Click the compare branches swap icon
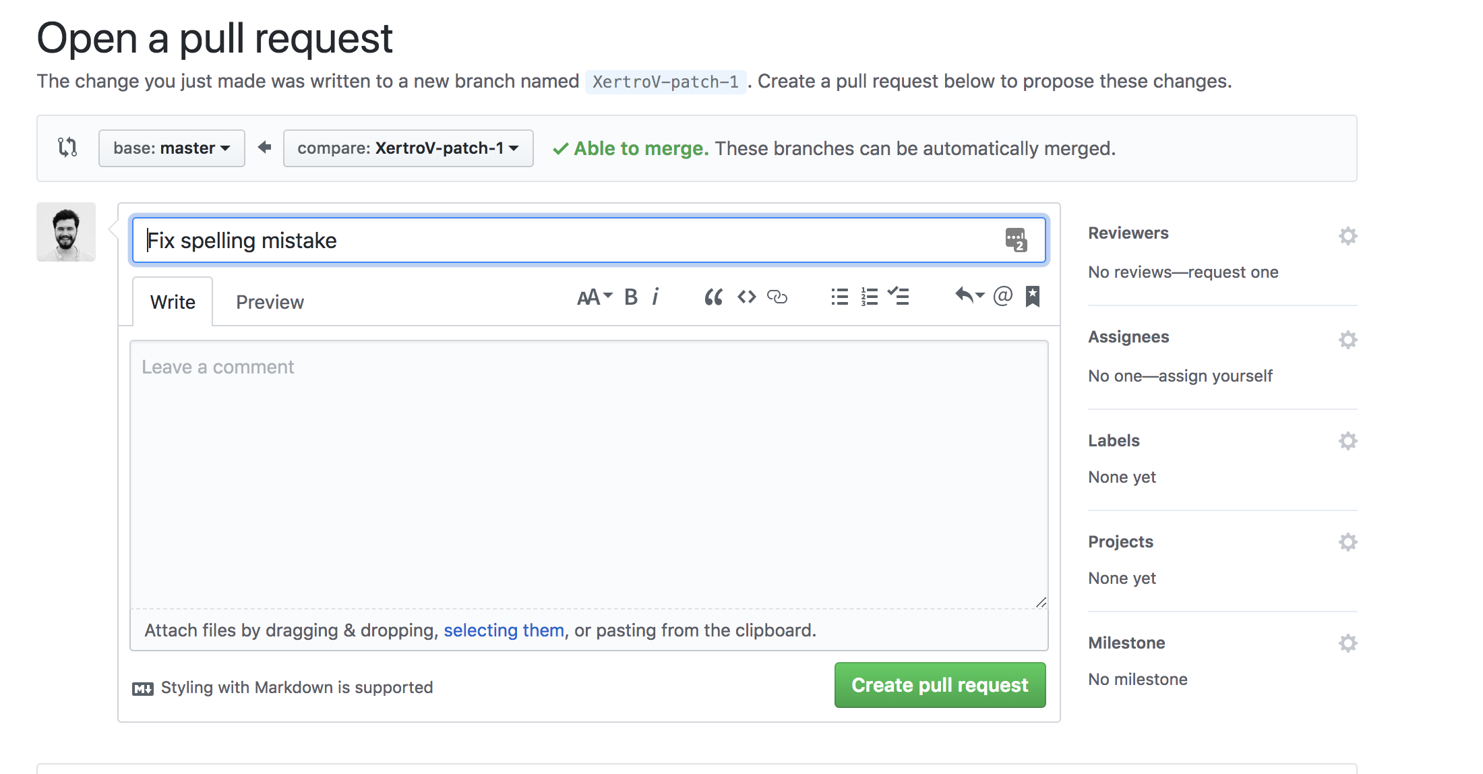Screen dimensions: 1483x774 [67, 147]
